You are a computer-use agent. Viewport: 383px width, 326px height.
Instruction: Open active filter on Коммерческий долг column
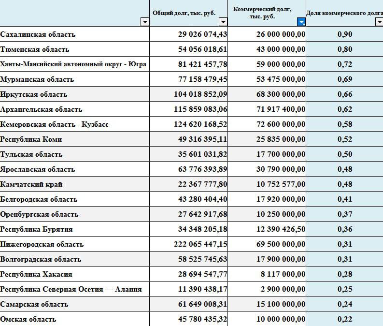(x=301, y=22)
